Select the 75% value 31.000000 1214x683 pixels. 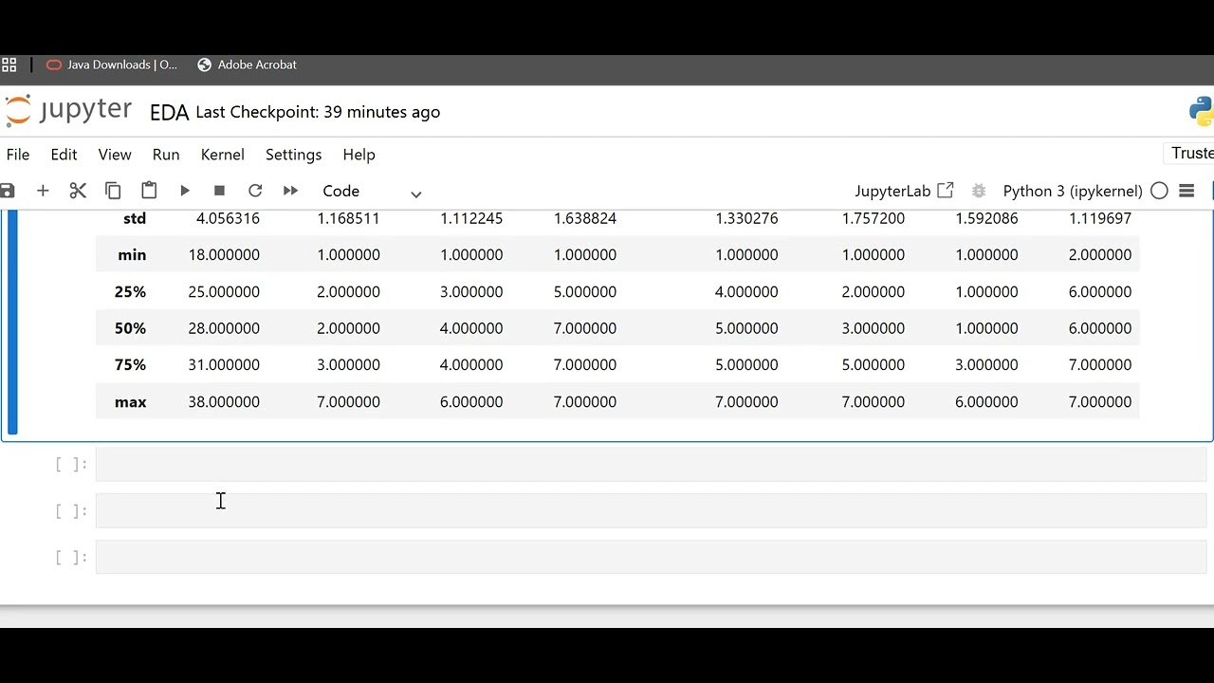[x=224, y=364]
